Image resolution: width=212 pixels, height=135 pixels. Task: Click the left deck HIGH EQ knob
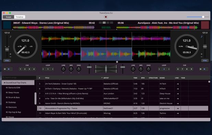coord(79,69)
